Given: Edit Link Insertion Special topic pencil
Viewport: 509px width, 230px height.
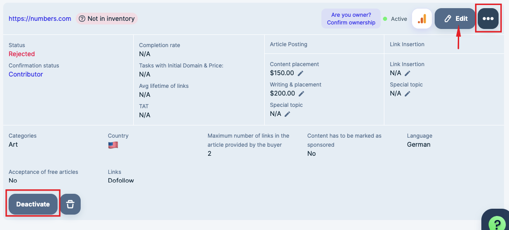Looking at the screenshot, I should point(407,94).
